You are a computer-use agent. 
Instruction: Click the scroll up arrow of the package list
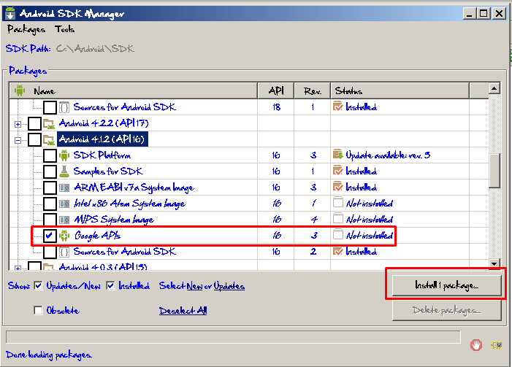(x=494, y=88)
